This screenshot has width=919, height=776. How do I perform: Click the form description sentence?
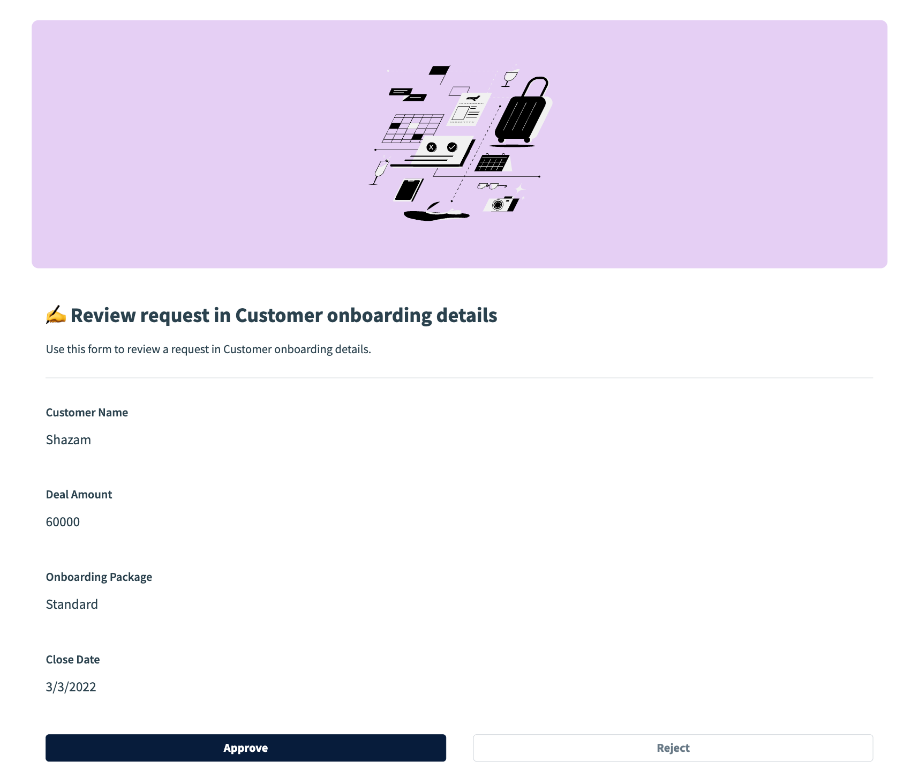(208, 349)
